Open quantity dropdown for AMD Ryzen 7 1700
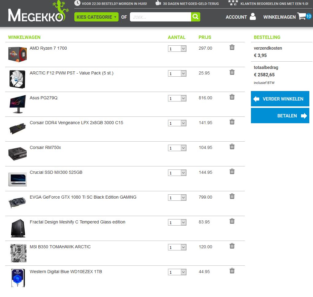This screenshot has width=313, height=297. (x=177, y=49)
